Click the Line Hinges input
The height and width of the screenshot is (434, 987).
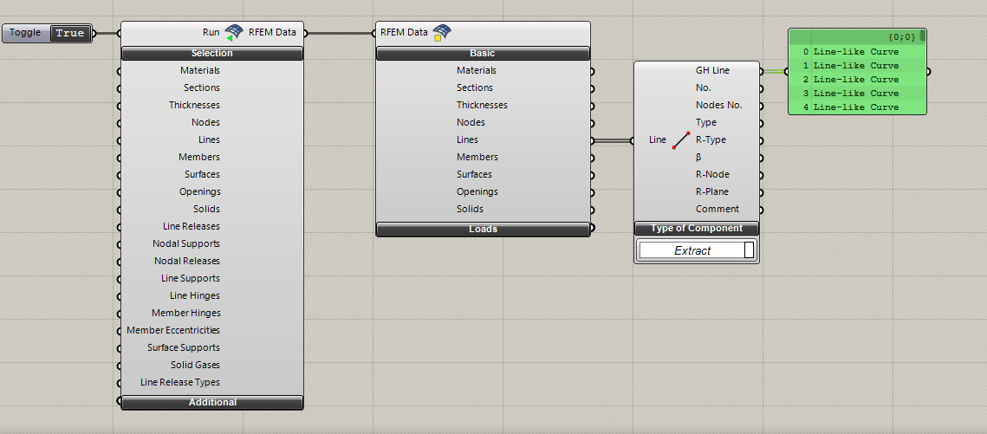point(195,295)
